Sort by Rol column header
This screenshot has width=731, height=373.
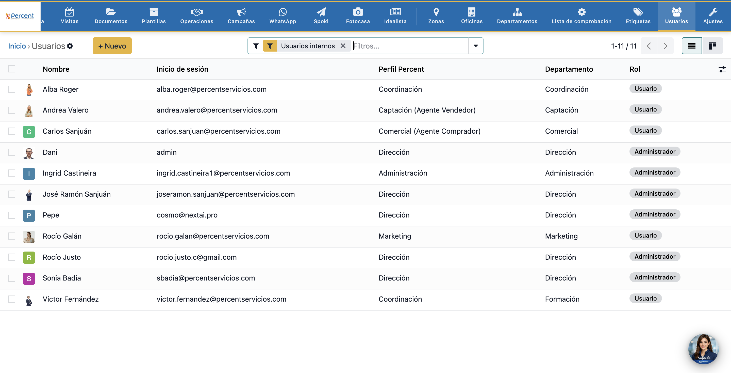pyautogui.click(x=635, y=69)
